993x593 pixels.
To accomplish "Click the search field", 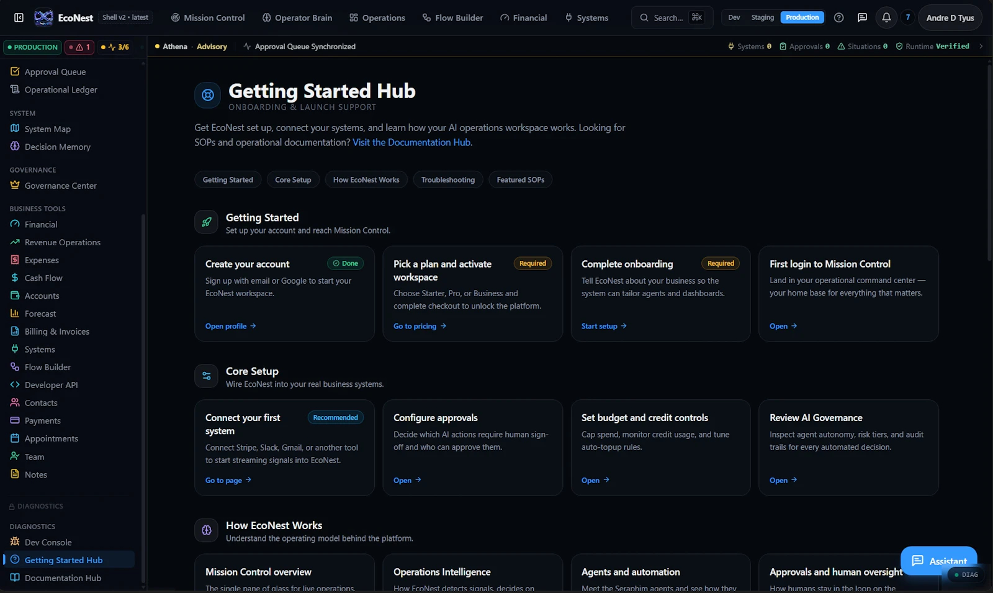I will pos(672,18).
